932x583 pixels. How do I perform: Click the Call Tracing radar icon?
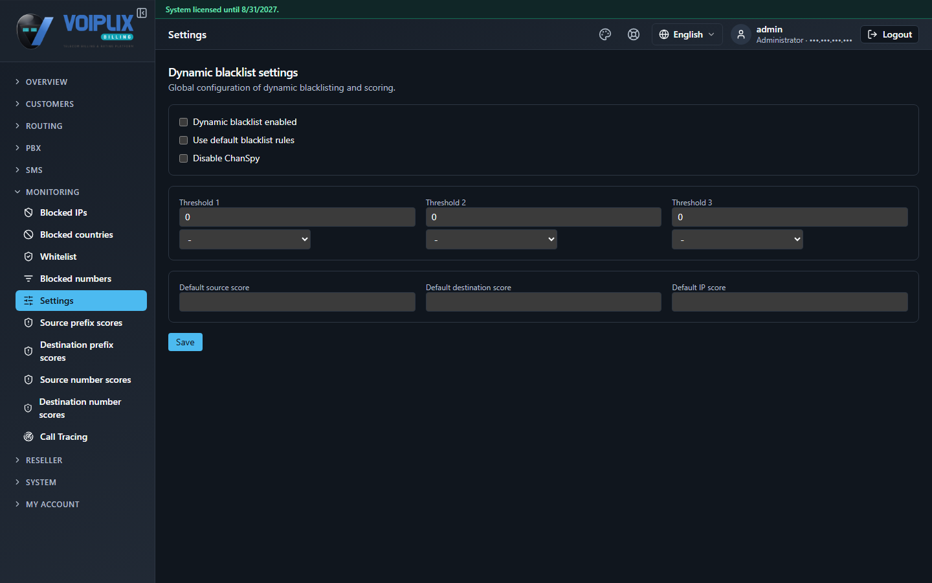click(28, 437)
